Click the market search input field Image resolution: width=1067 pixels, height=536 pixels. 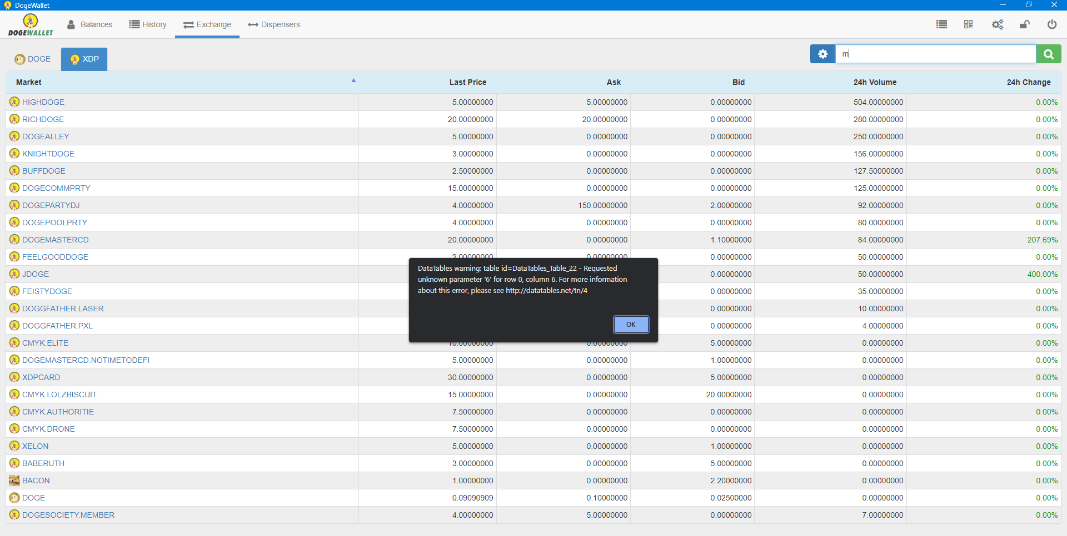pyautogui.click(x=936, y=54)
